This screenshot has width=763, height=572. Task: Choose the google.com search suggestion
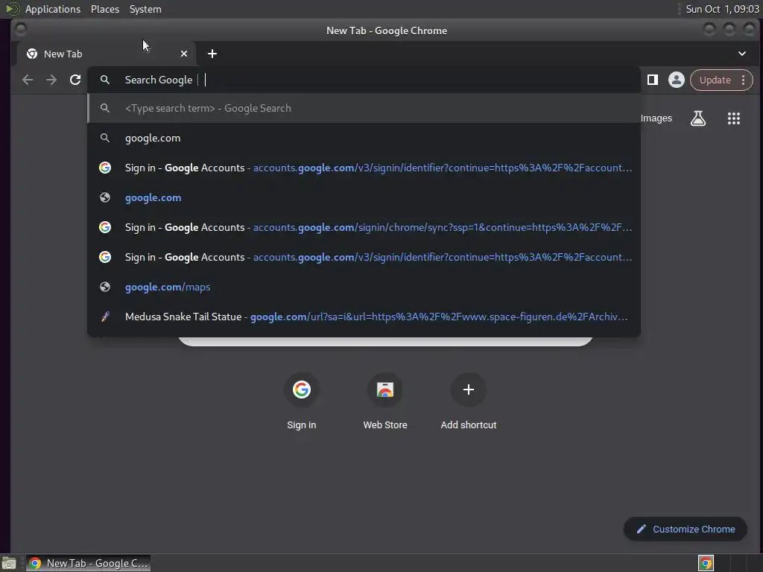click(x=364, y=138)
